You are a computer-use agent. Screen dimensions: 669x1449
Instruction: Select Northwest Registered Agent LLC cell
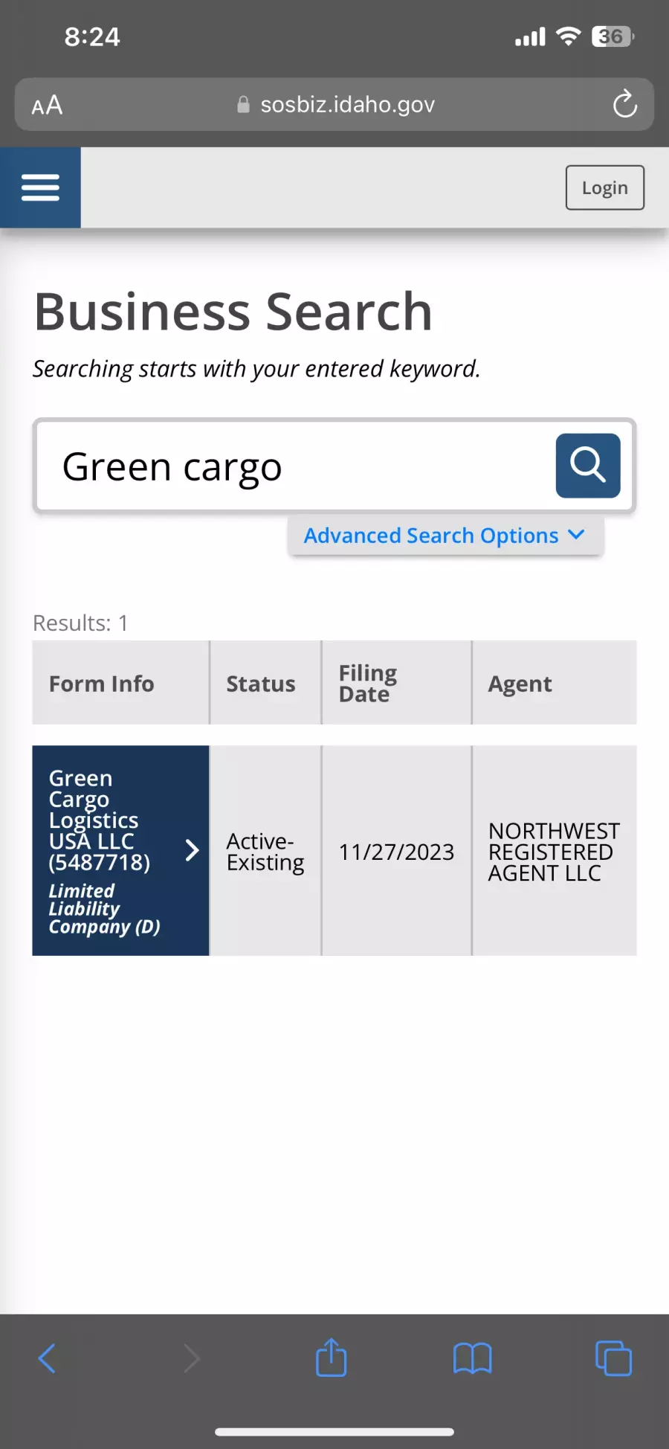(555, 851)
